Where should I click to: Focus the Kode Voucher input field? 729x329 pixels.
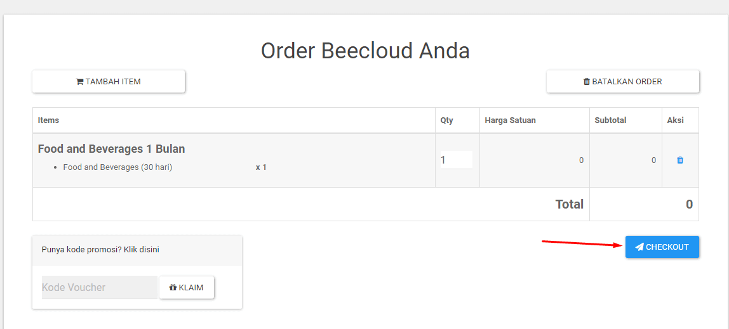click(100, 287)
